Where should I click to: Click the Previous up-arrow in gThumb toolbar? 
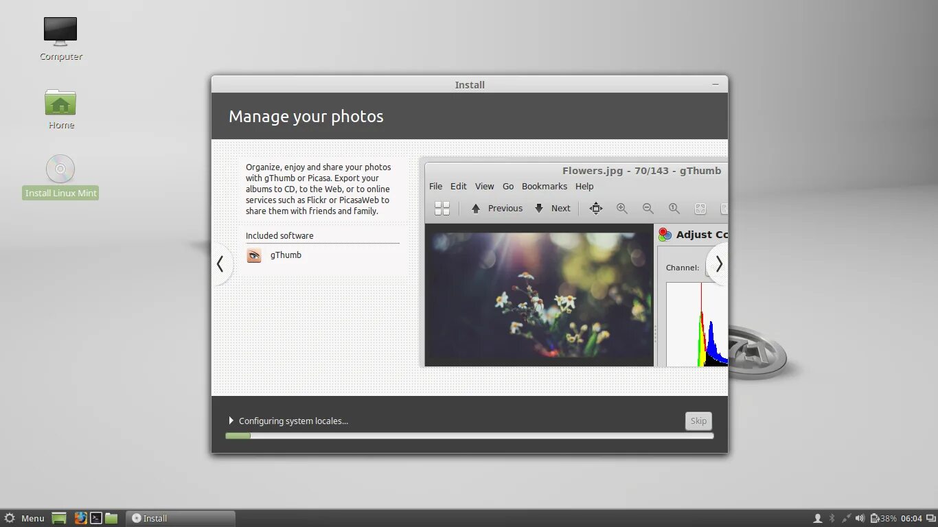click(x=476, y=209)
